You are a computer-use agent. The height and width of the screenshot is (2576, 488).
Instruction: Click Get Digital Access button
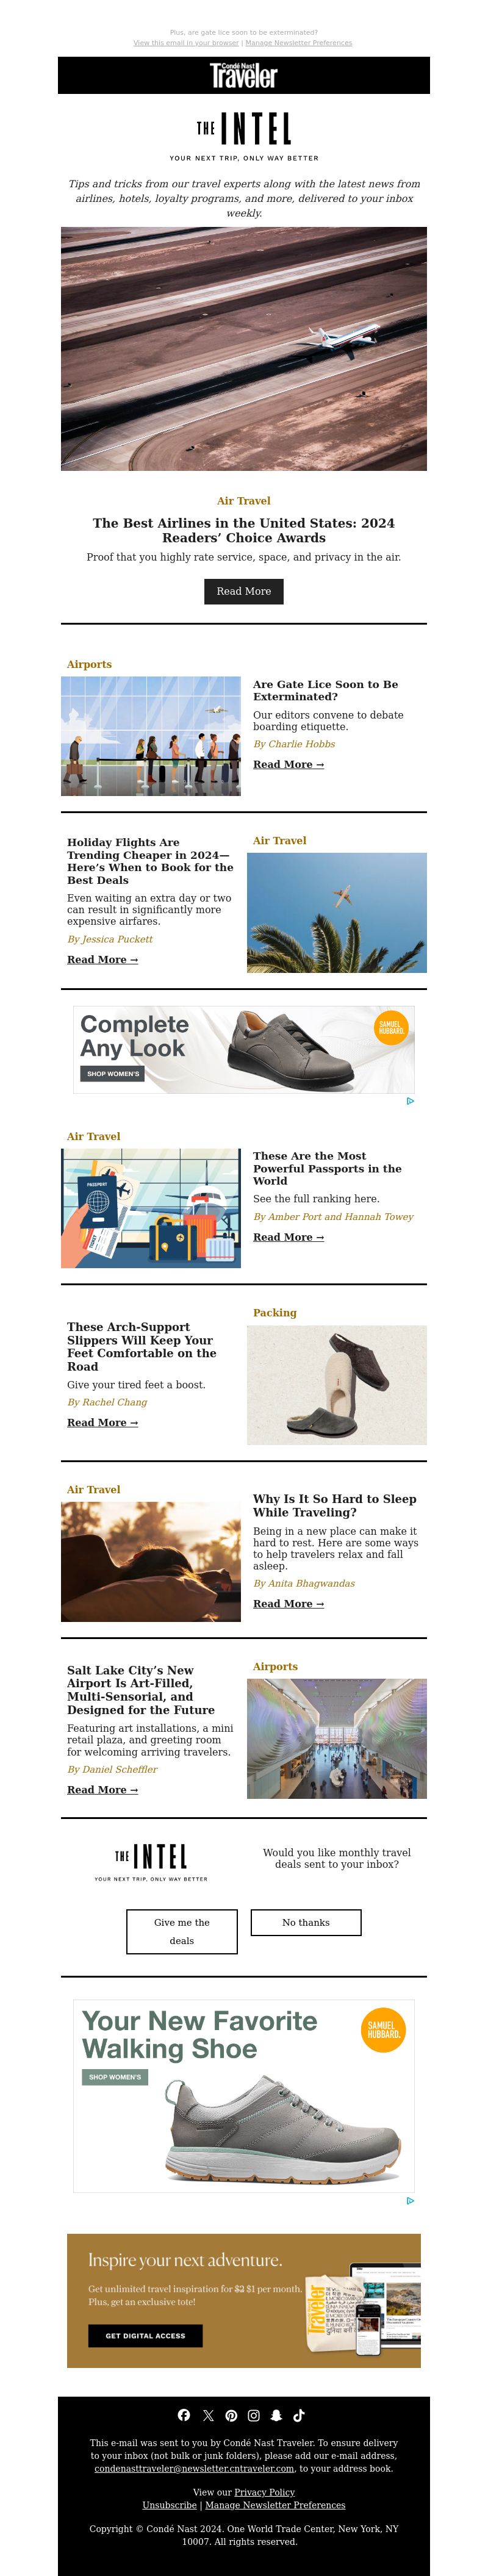145,2335
